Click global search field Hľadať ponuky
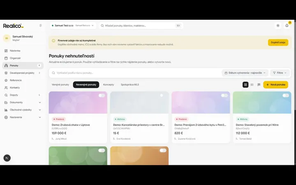Viewport: 296px width, 185px height. coord(141,25)
